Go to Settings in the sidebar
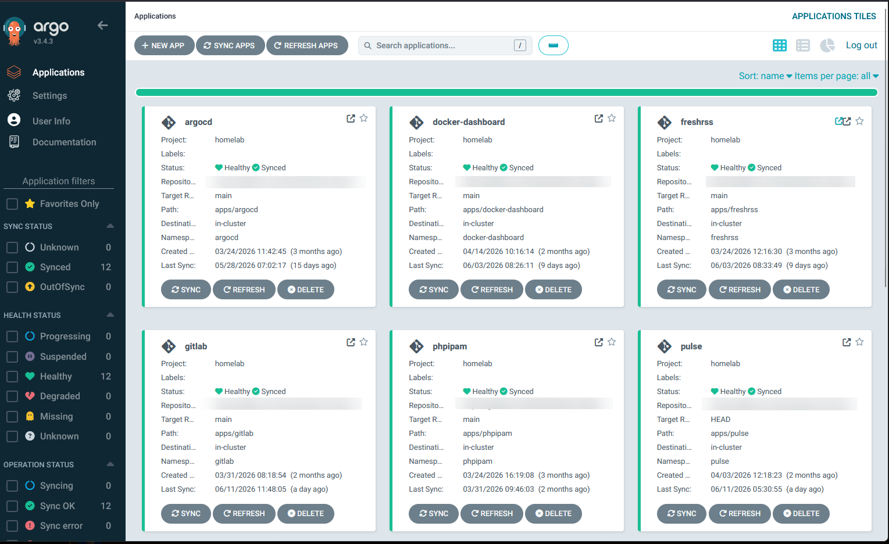This screenshot has width=889, height=544. [49, 95]
